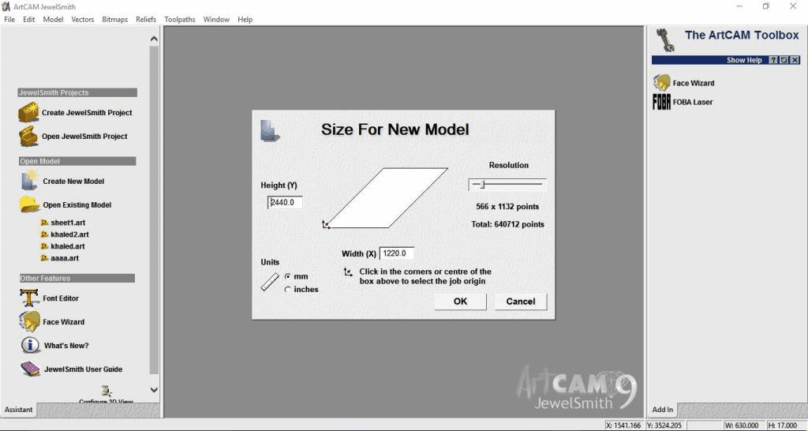This screenshot has width=808, height=431.
Task: Click in the Height (Y) input field
Action: (285, 203)
